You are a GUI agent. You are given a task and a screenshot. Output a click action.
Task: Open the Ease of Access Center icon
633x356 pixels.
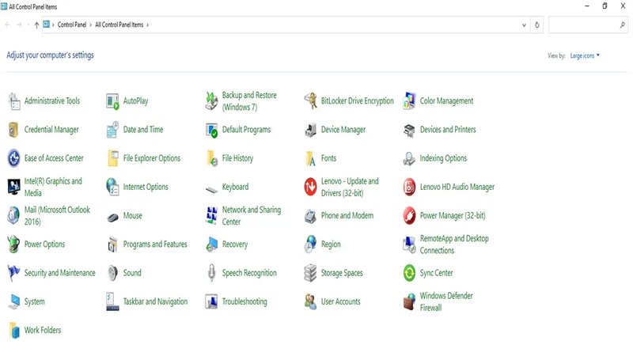coord(14,158)
